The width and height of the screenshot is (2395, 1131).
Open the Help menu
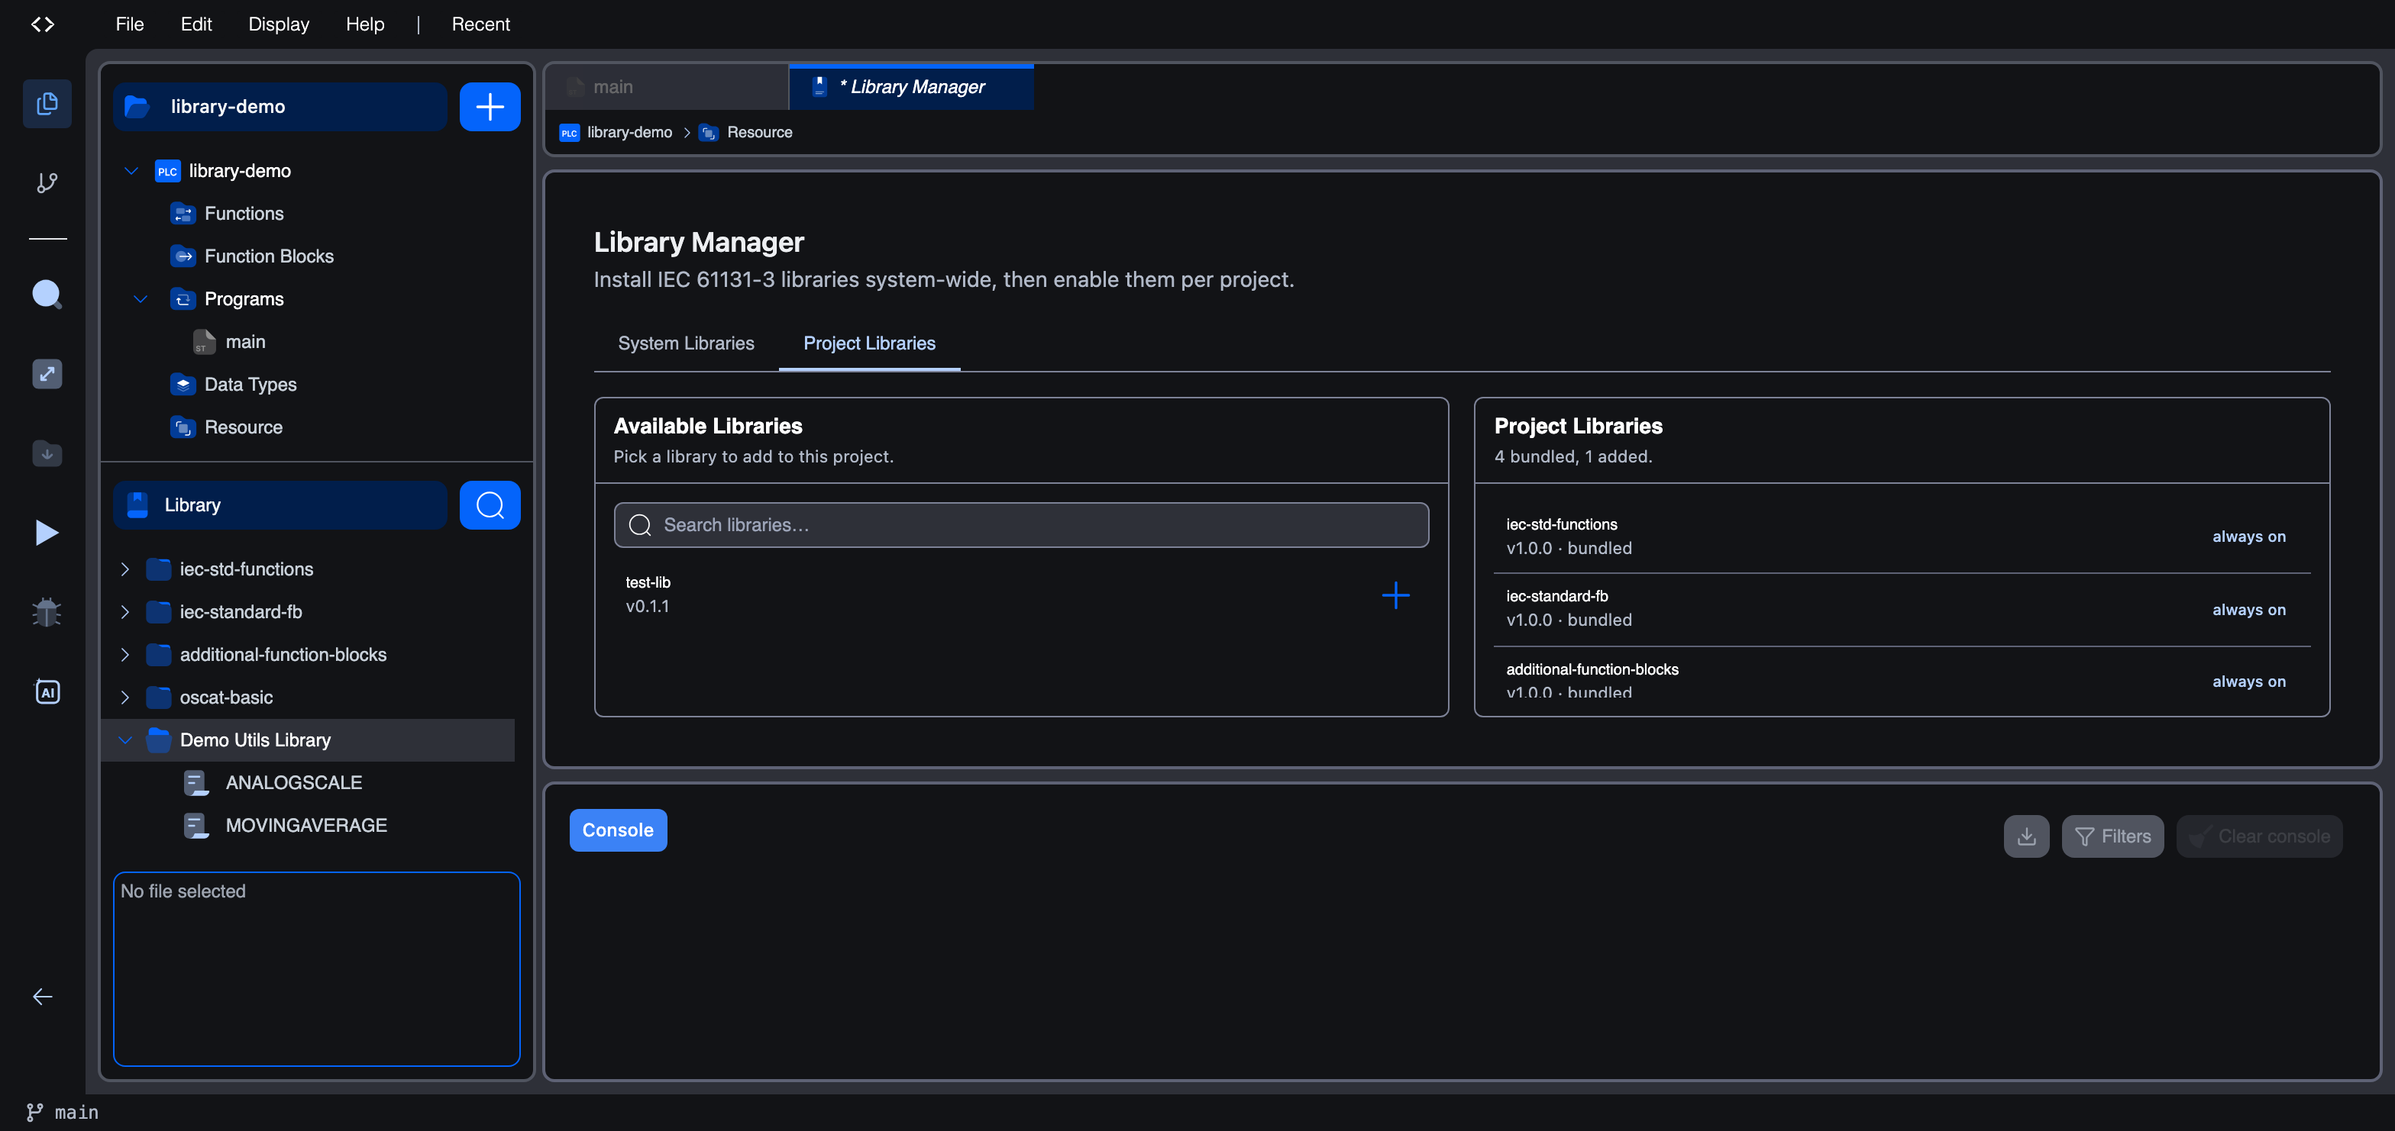365,24
